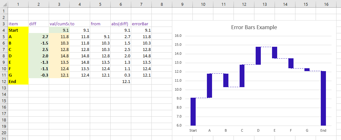341x140 pixels.
Task: Click the chart bar above label C
Action: [x=242, y=76]
